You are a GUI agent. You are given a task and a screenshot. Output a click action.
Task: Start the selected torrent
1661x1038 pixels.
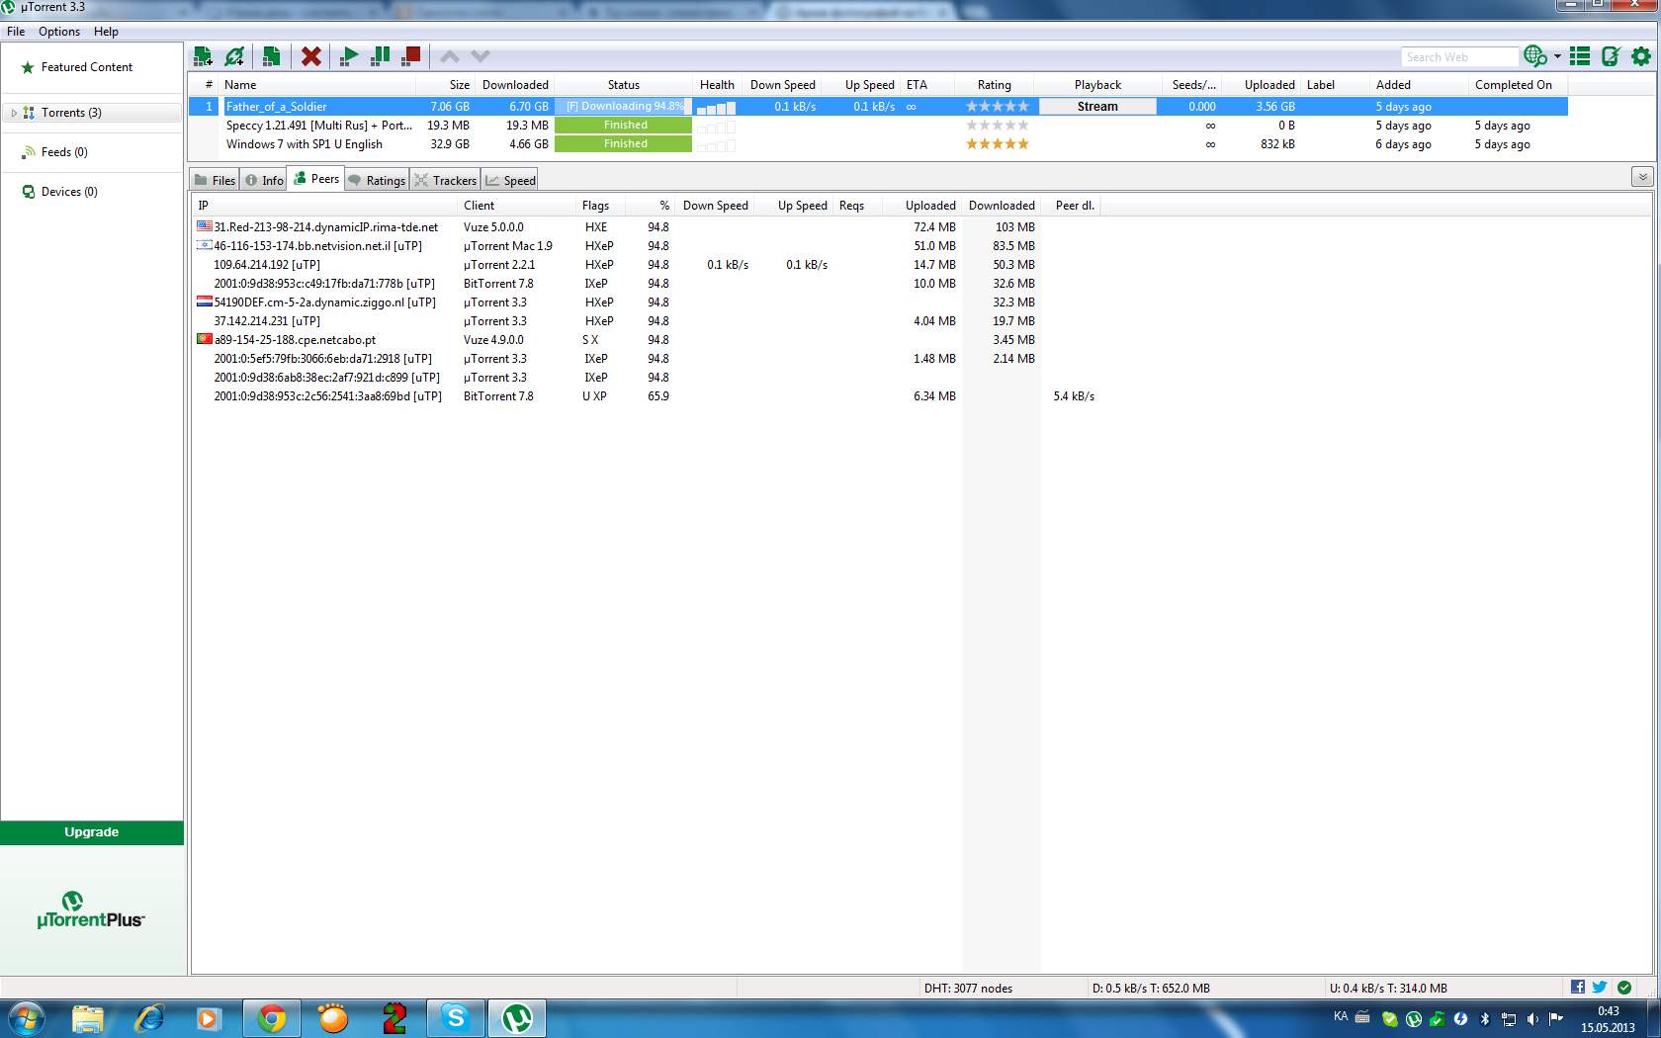coord(349,56)
